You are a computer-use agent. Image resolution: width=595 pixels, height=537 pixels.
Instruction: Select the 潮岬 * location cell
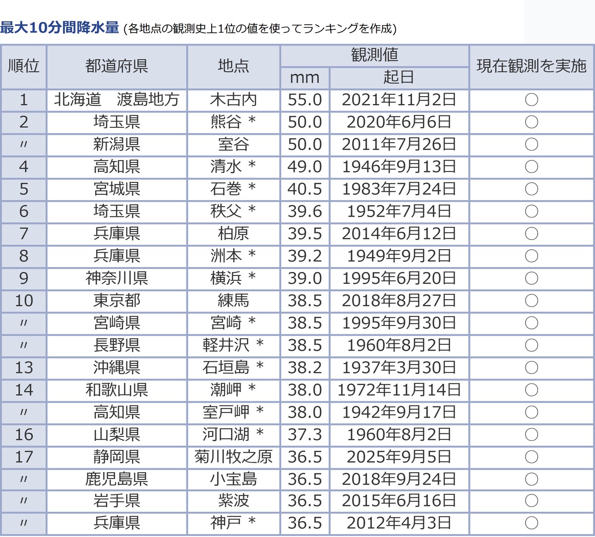pyautogui.click(x=234, y=390)
